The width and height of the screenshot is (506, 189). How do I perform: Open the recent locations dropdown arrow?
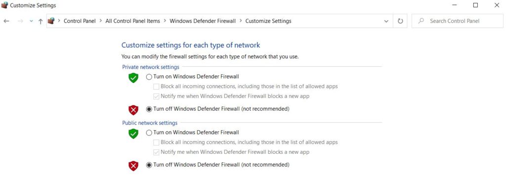coord(31,21)
